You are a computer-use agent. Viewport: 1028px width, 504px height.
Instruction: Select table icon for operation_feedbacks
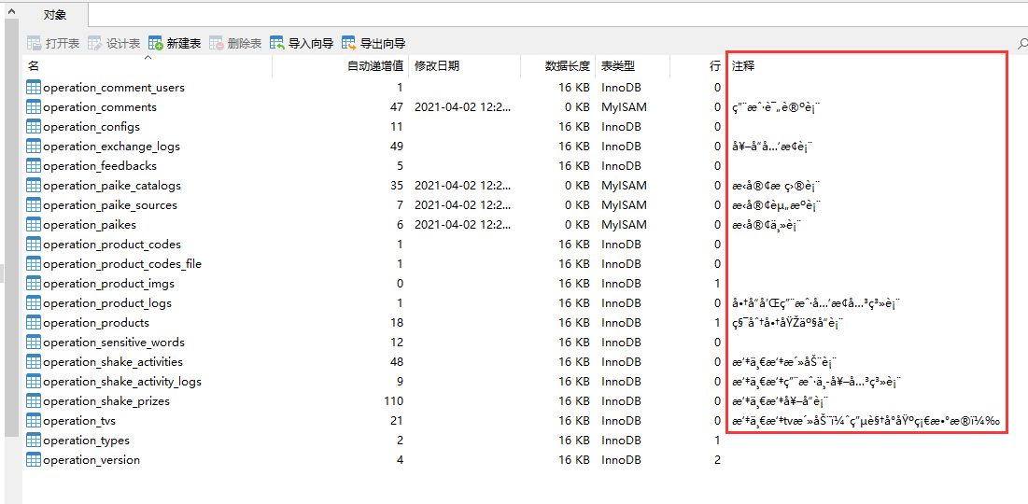(x=34, y=166)
